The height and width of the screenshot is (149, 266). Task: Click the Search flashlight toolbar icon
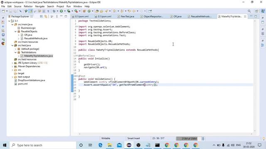tap(106, 11)
